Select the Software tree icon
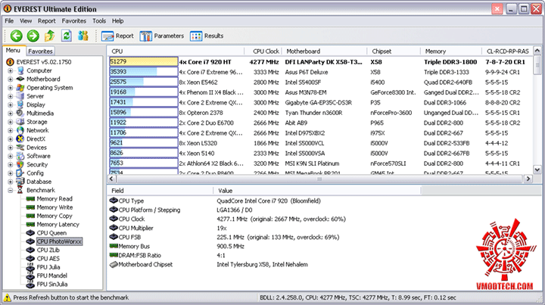This screenshot has height=305, width=545. (20, 156)
